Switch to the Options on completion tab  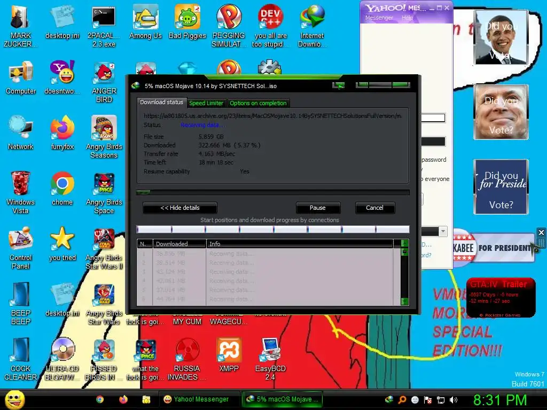pyautogui.click(x=258, y=103)
